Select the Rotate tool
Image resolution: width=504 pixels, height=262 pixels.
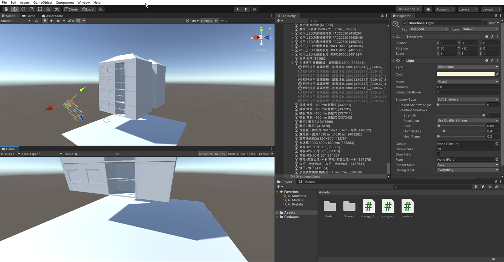tap(23, 9)
